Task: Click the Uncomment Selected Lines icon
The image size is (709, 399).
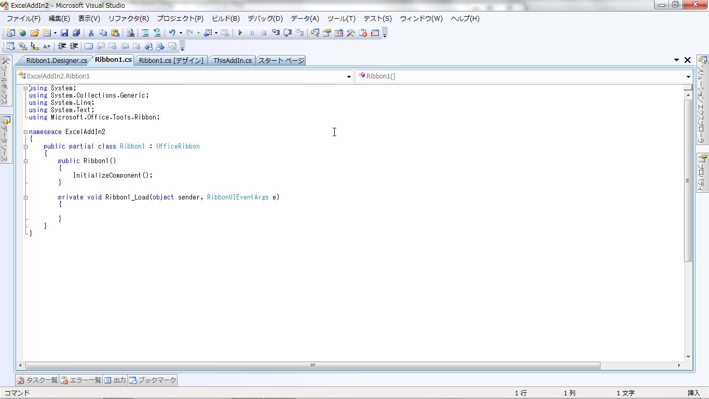Action: 157,33
